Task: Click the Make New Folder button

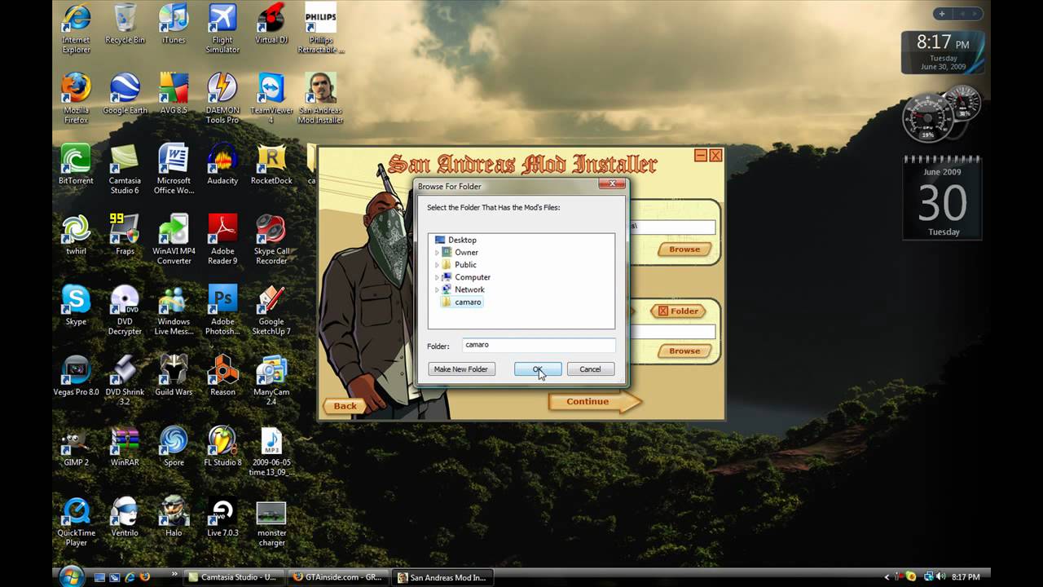Action: (x=461, y=369)
